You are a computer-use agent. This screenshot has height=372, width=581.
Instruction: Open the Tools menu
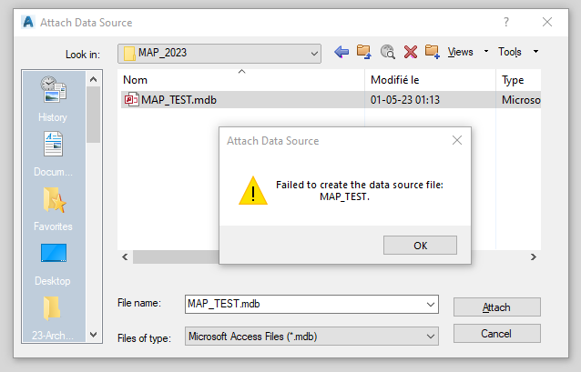[x=518, y=52]
